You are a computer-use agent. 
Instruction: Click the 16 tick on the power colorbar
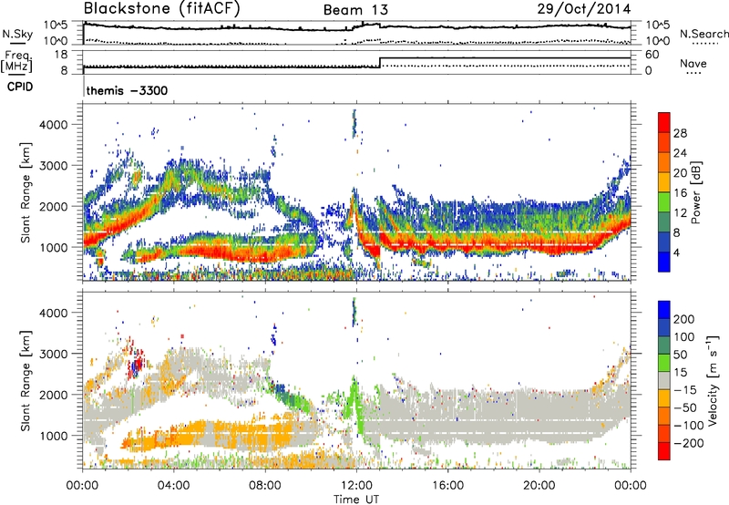tap(680, 193)
